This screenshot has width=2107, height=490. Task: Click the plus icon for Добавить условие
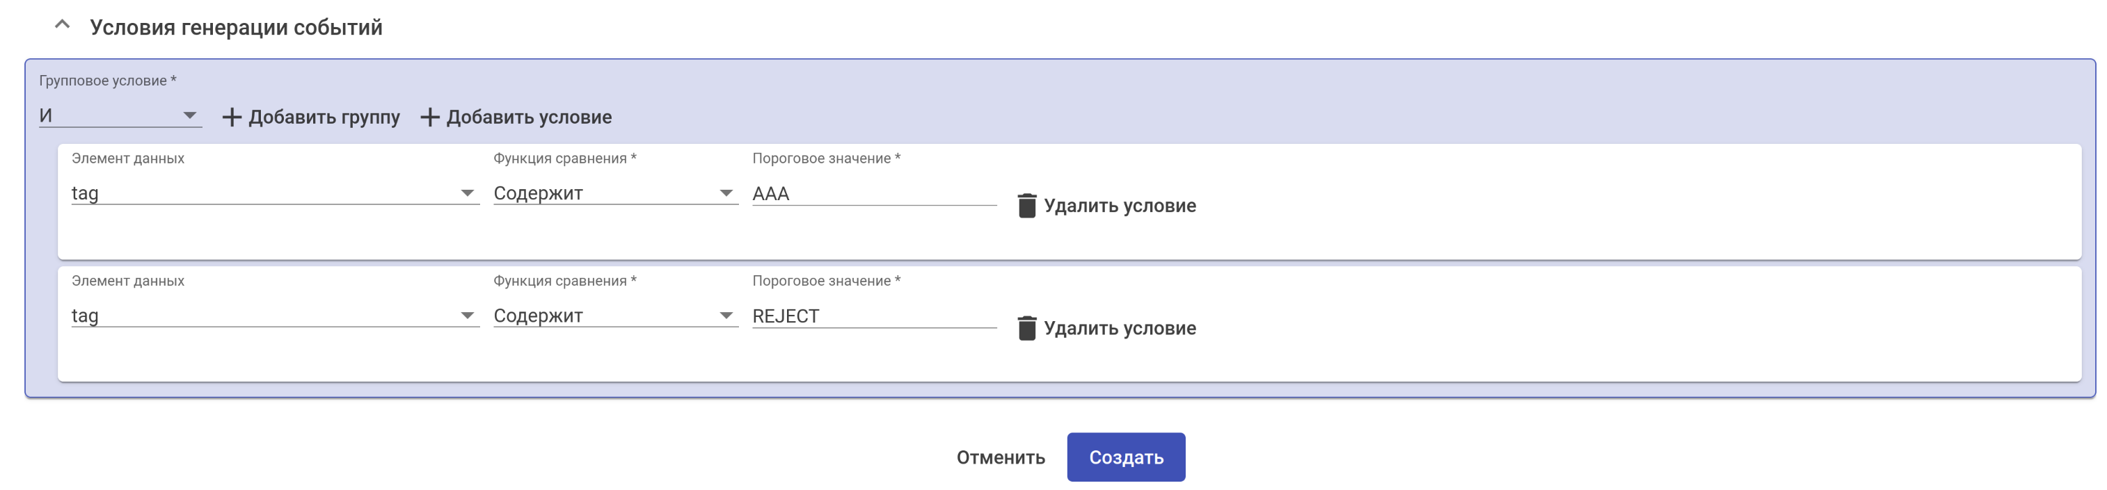tap(429, 117)
